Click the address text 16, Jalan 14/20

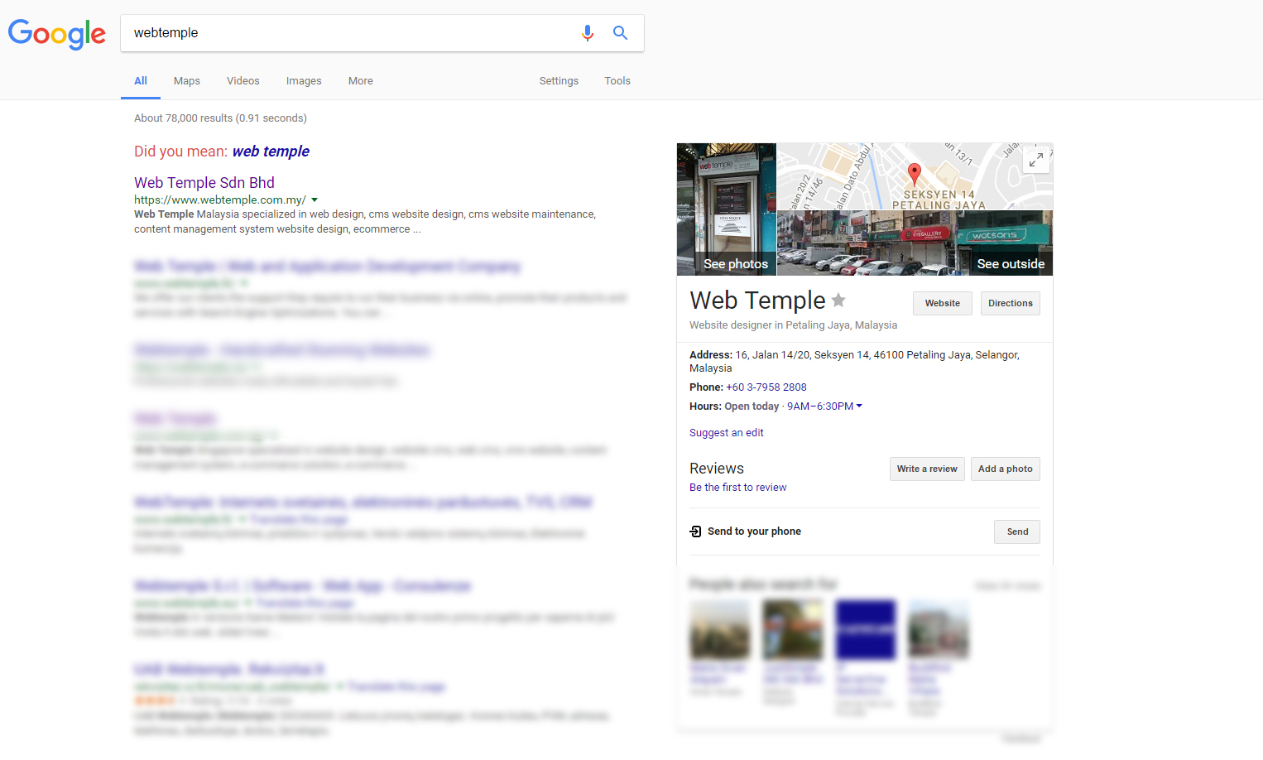point(854,362)
